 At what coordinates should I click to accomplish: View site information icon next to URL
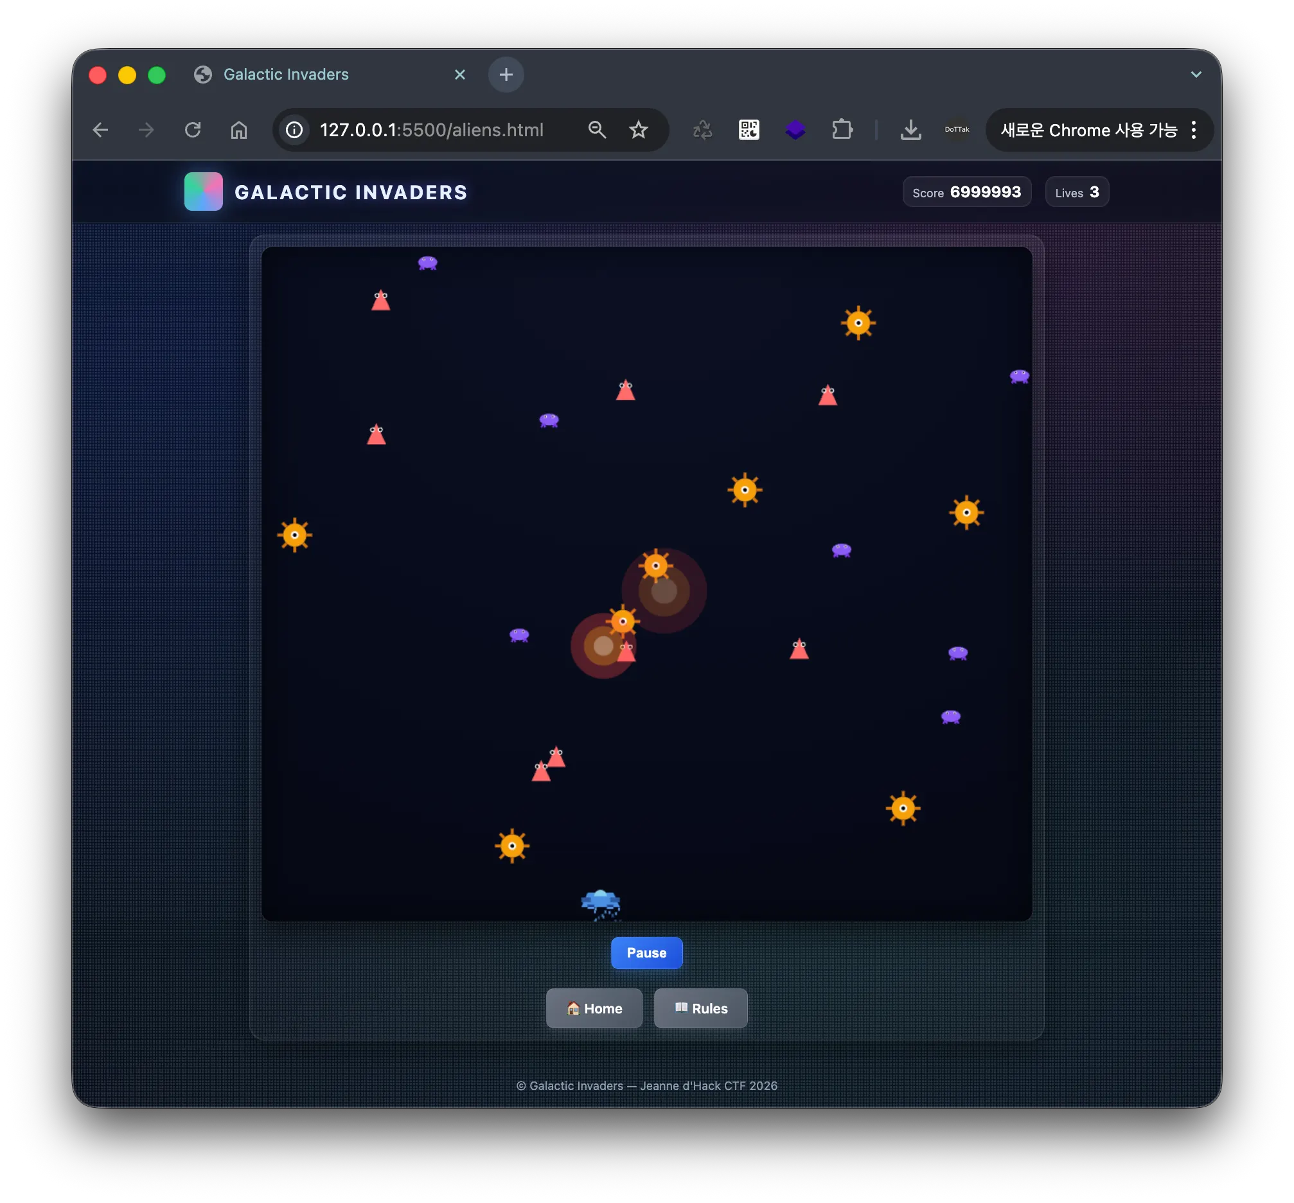(294, 130)
